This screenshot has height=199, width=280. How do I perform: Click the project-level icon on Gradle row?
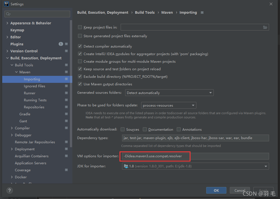[x=66, y=114]
